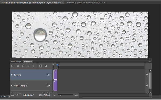Zoom in timeline with large mountains icon
The width and height of the screenshot is (161, 100).
pos(76,95)
